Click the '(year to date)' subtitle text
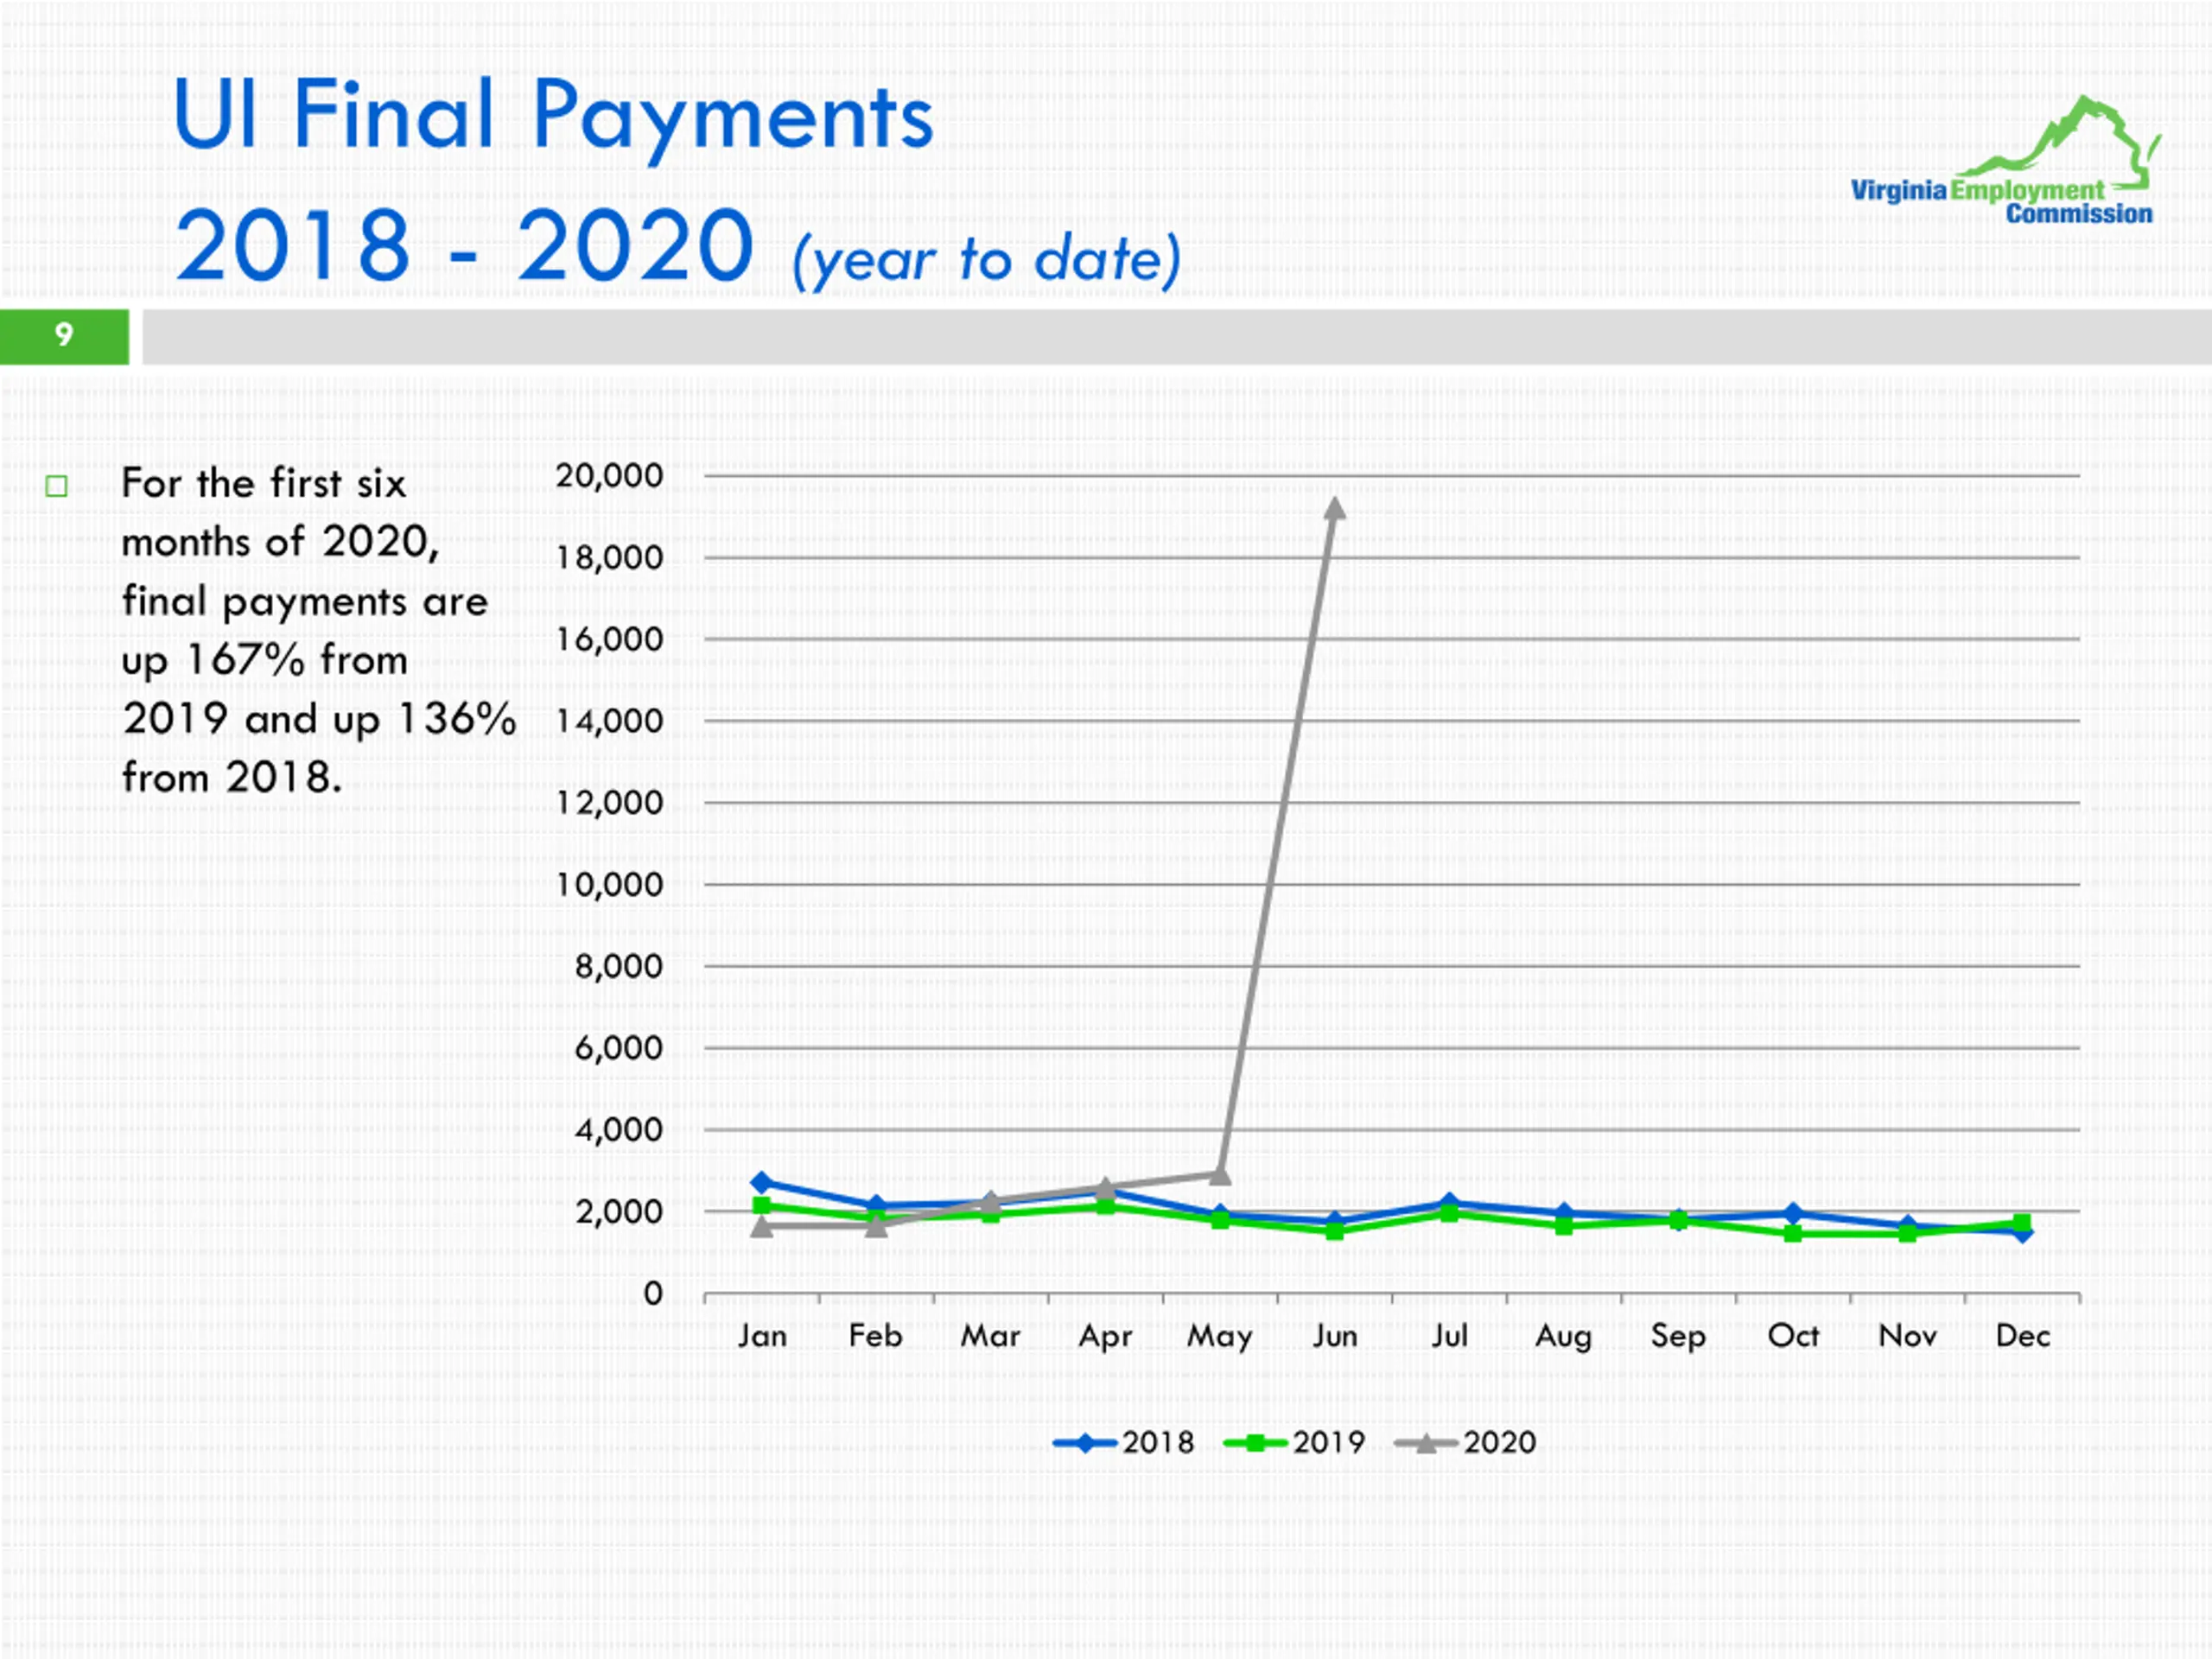This screenshot has height=1659, width=2212. pyautogui.click(x=986, y=260)
